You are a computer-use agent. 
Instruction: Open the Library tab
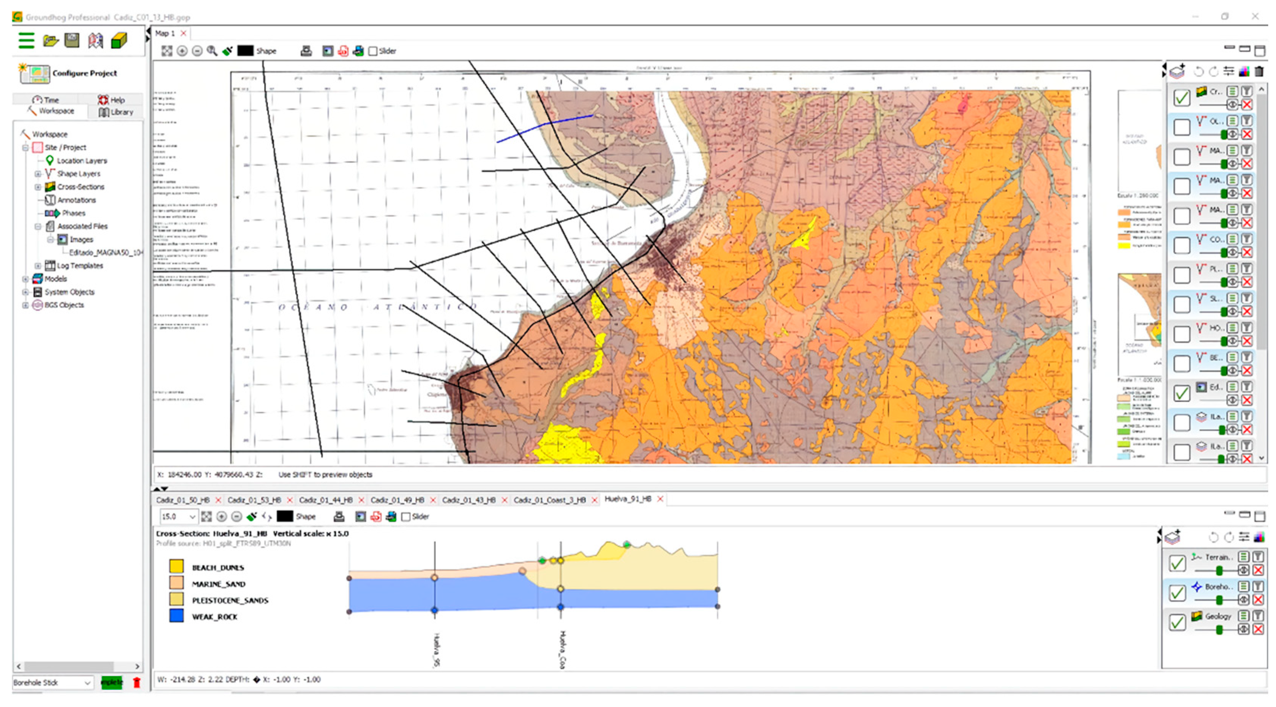pos(117,112)
